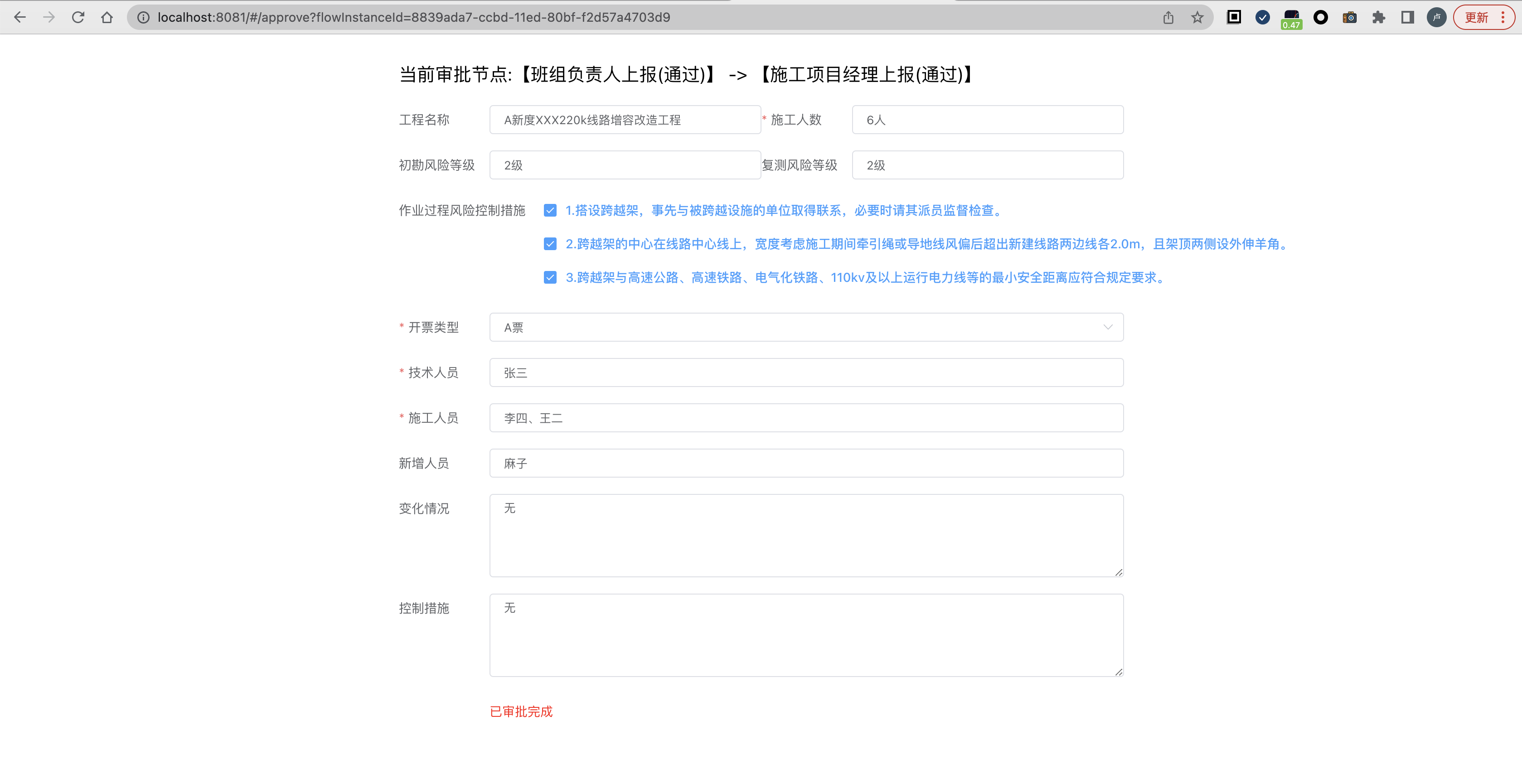Grab the 控制措施 textarea resize handle

click(1119, 672)
